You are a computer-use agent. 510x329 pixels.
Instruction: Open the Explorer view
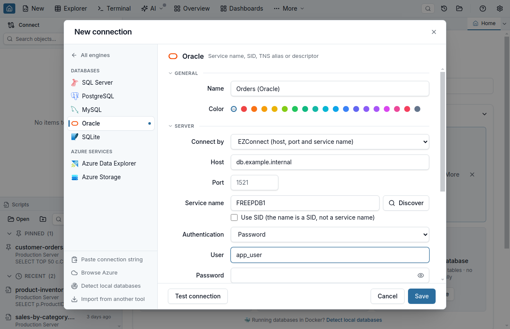(x=71, y=9)
